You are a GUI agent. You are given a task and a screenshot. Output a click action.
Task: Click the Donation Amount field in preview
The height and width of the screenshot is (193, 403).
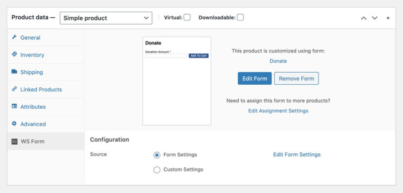pyautogui.click(x=166, y=56)
